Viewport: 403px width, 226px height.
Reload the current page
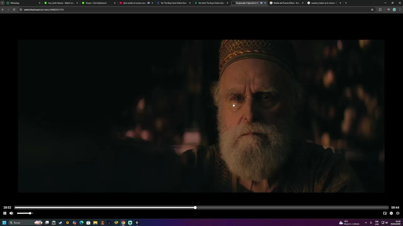14,10
